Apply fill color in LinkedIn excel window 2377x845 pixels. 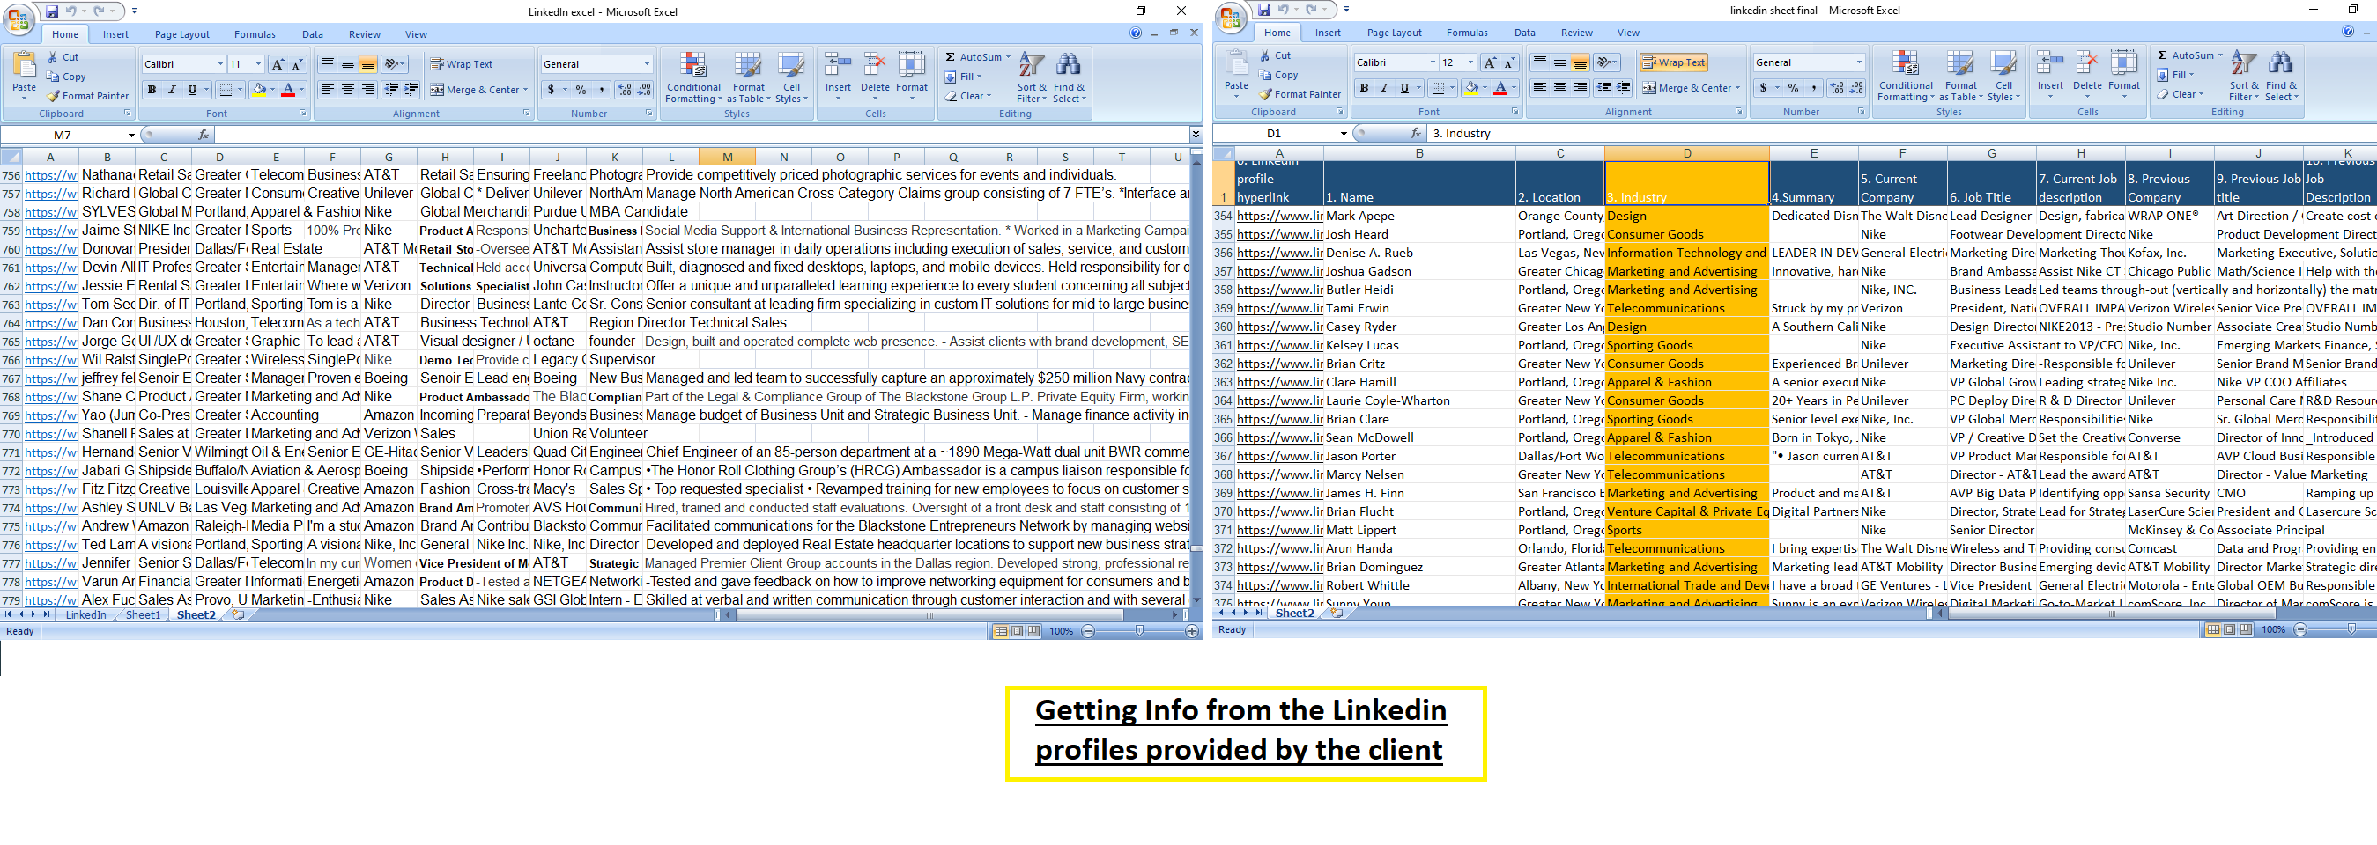point(259,90)
